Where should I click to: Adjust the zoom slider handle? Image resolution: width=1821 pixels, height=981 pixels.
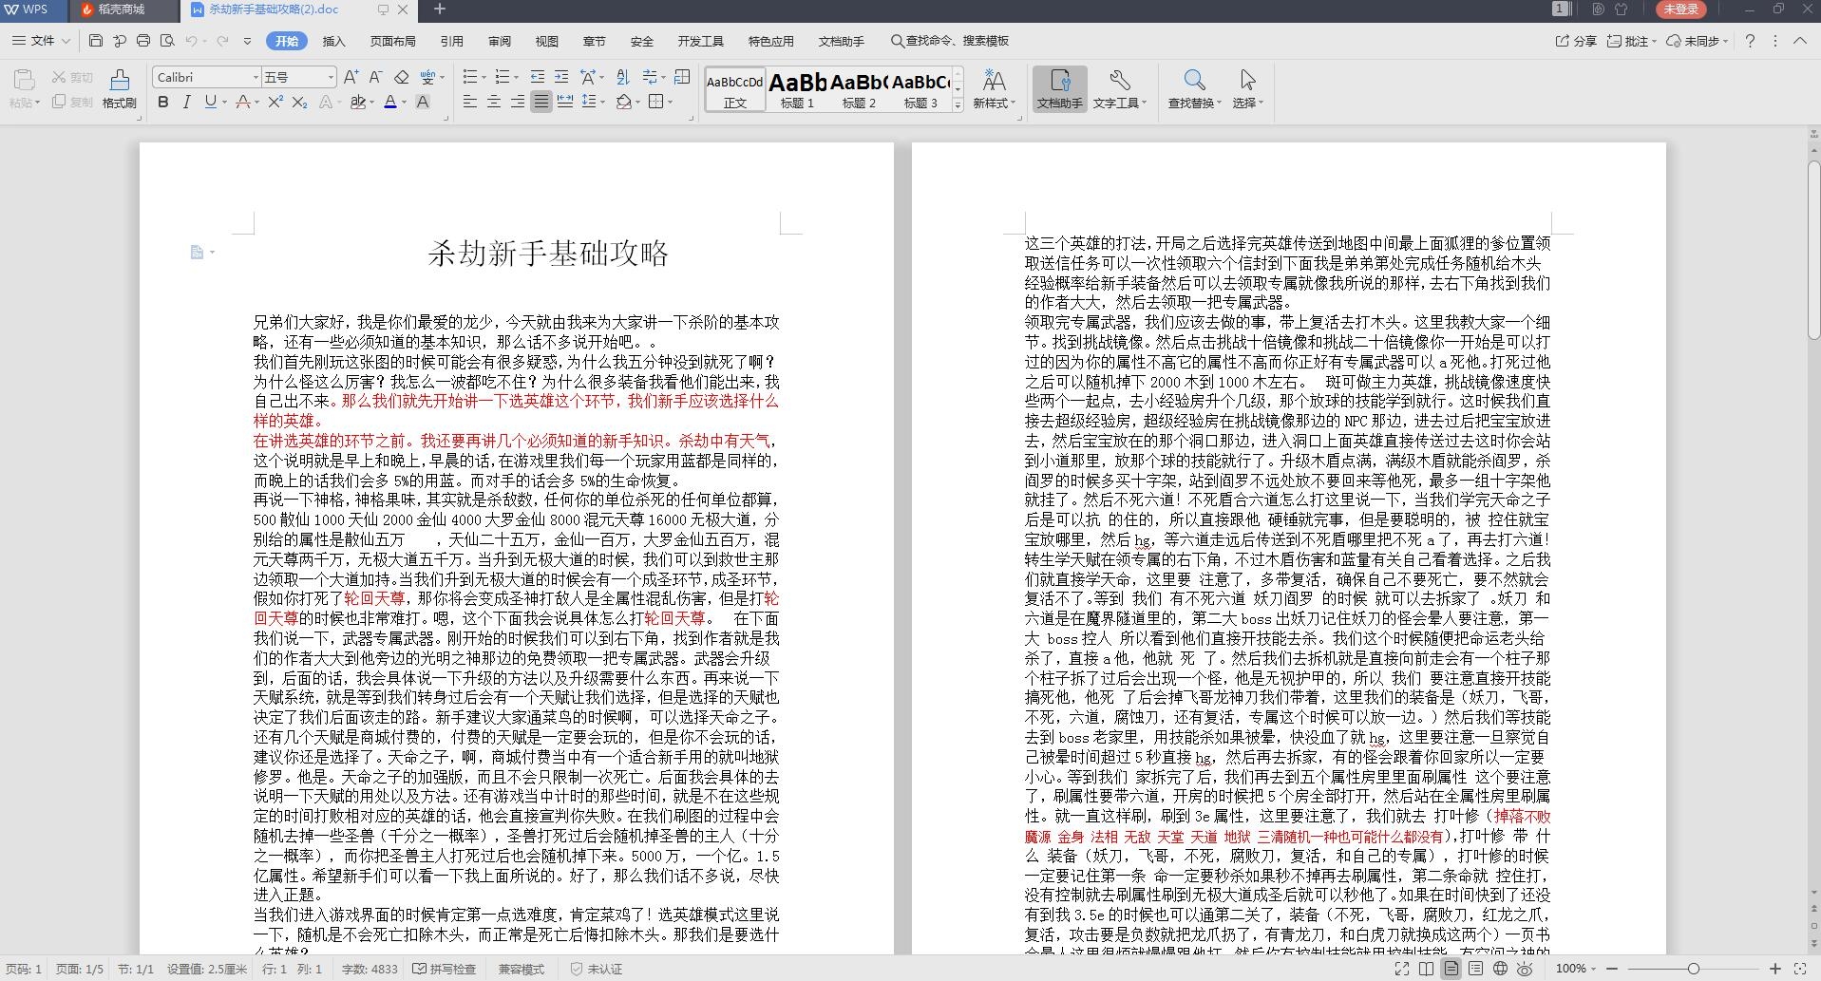pyautogui.click(x=1693, y=969)
